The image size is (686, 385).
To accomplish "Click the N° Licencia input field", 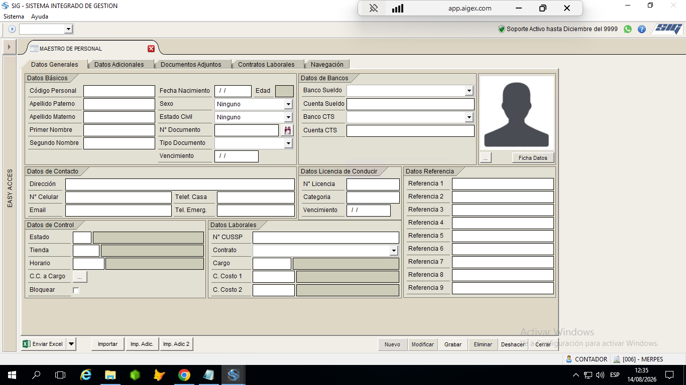I will point(373,184).
